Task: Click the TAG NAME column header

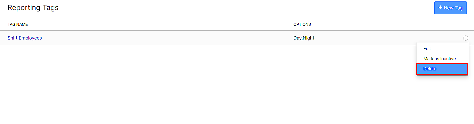Action: pyautogui.click(x=18, y=24)
